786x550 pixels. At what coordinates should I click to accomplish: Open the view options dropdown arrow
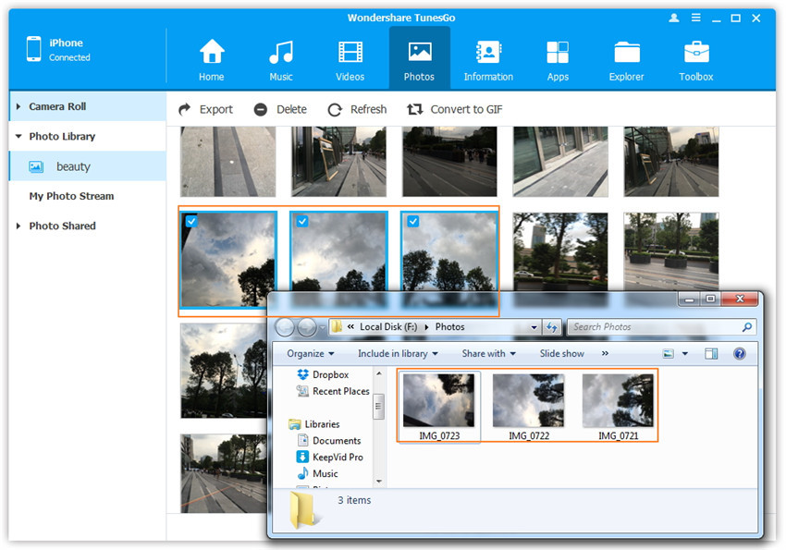coord(685,354)
